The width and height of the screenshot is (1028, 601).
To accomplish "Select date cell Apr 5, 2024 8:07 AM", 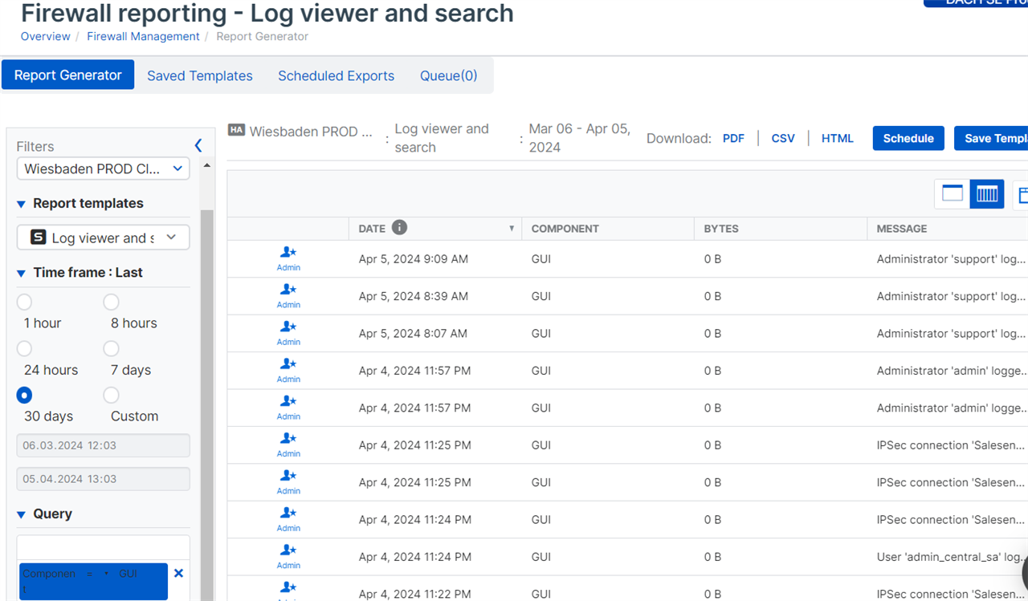I will pyautogui.click(x=413, y=333).
